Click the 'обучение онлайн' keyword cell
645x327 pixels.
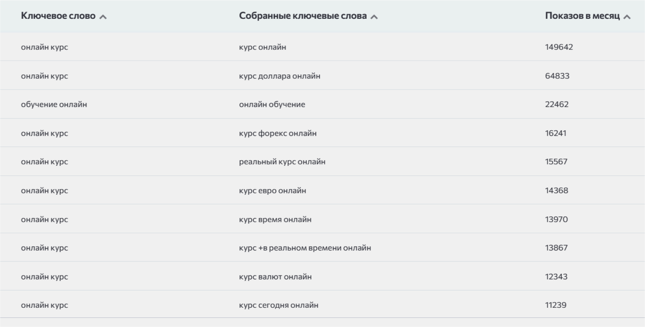coord(54,104)
